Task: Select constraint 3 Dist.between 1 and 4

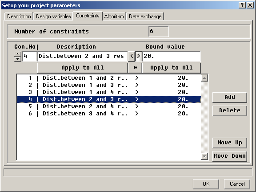Action: [109, 92]
